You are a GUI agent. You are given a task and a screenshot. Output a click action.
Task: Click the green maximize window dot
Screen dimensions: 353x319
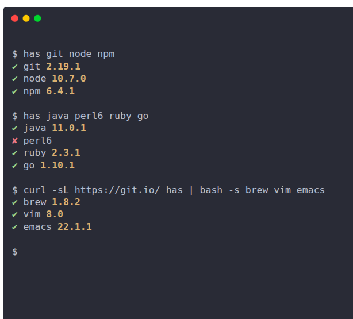tap(37, 18)
